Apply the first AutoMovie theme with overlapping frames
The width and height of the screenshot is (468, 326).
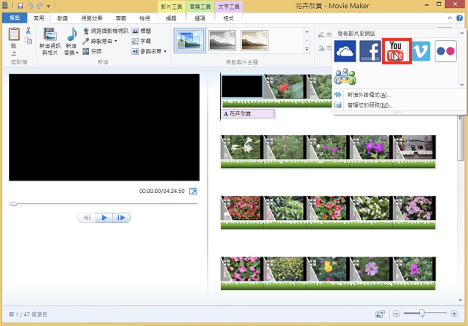tap(190, 40)
